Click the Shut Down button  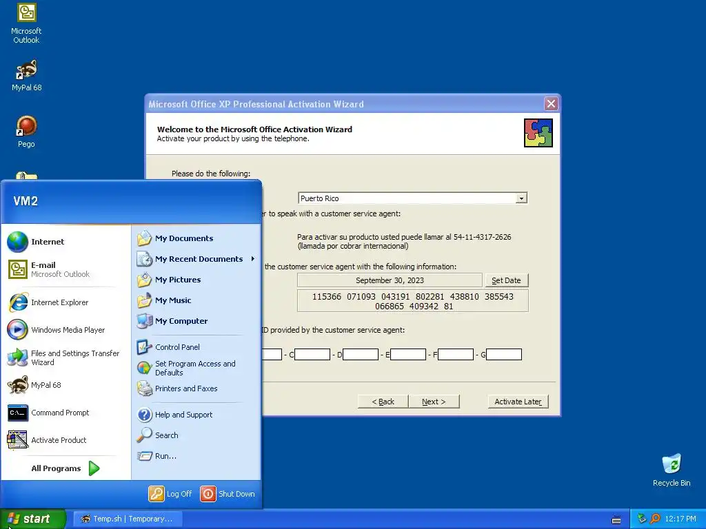pyautogui.click(x=228, y=494)
